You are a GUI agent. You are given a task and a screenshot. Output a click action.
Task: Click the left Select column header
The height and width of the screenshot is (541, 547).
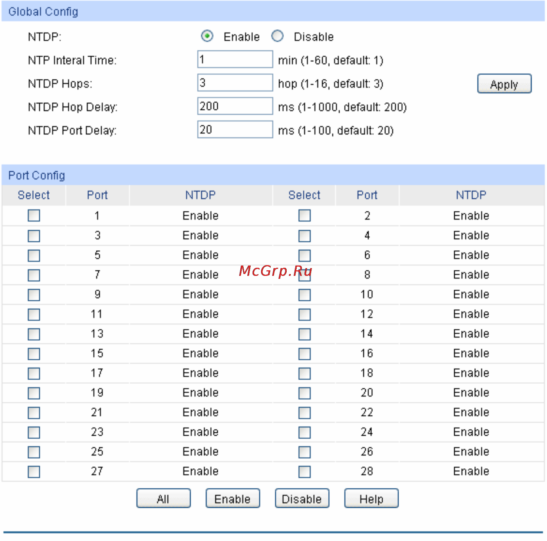coord(34,195)
